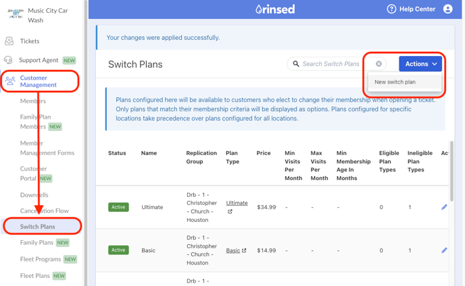This screenshot has width=465, height=286.
Task: Click the Active badge for Basic
Action: (118, 250)
